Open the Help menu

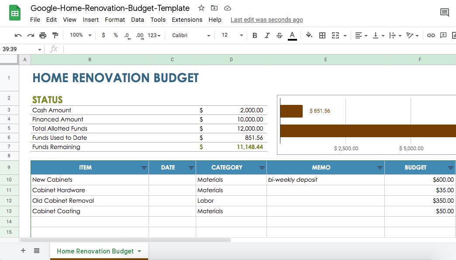click(x=215, y=20)
